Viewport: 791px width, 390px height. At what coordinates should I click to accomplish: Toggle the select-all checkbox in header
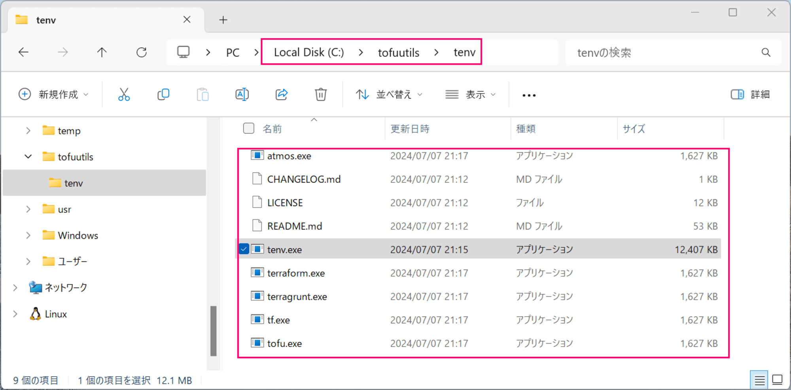point(249,128)
